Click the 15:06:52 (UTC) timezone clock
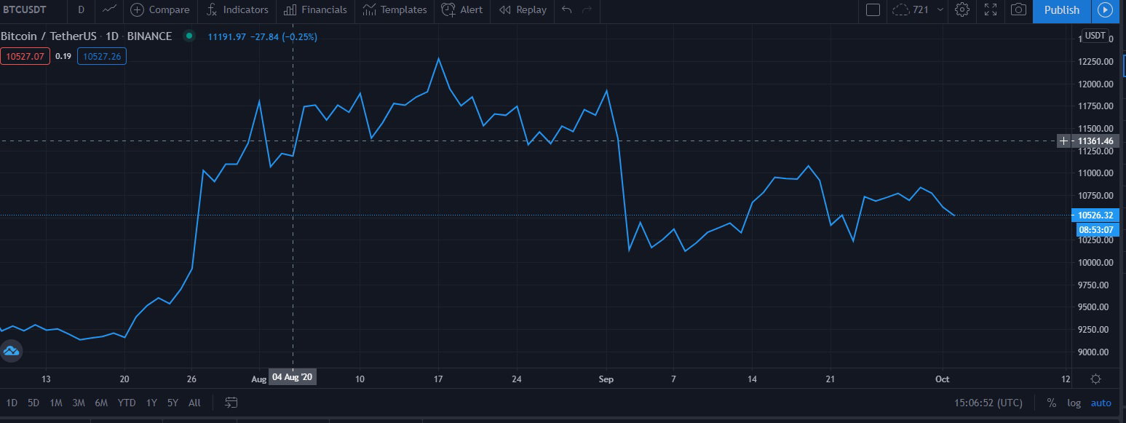 (x=988, y=403)
